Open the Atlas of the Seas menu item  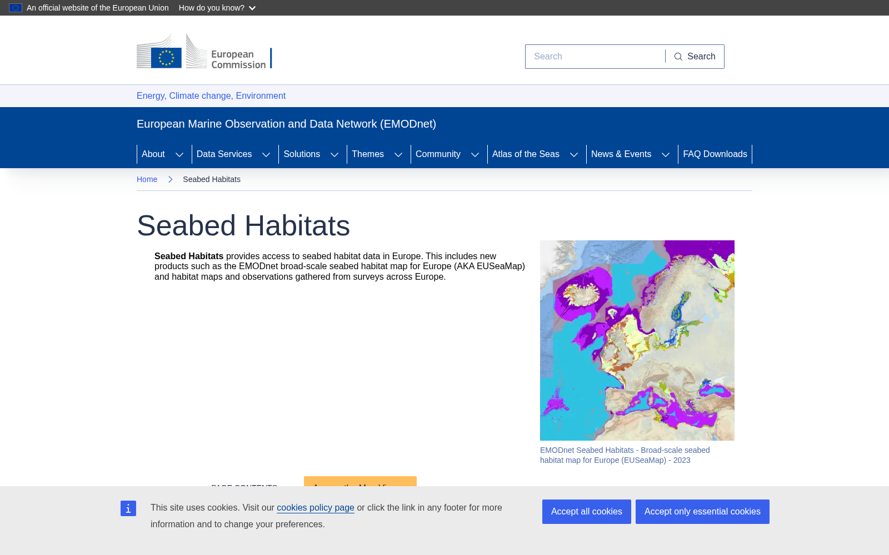pyautogui.click(x=526, y=154)
